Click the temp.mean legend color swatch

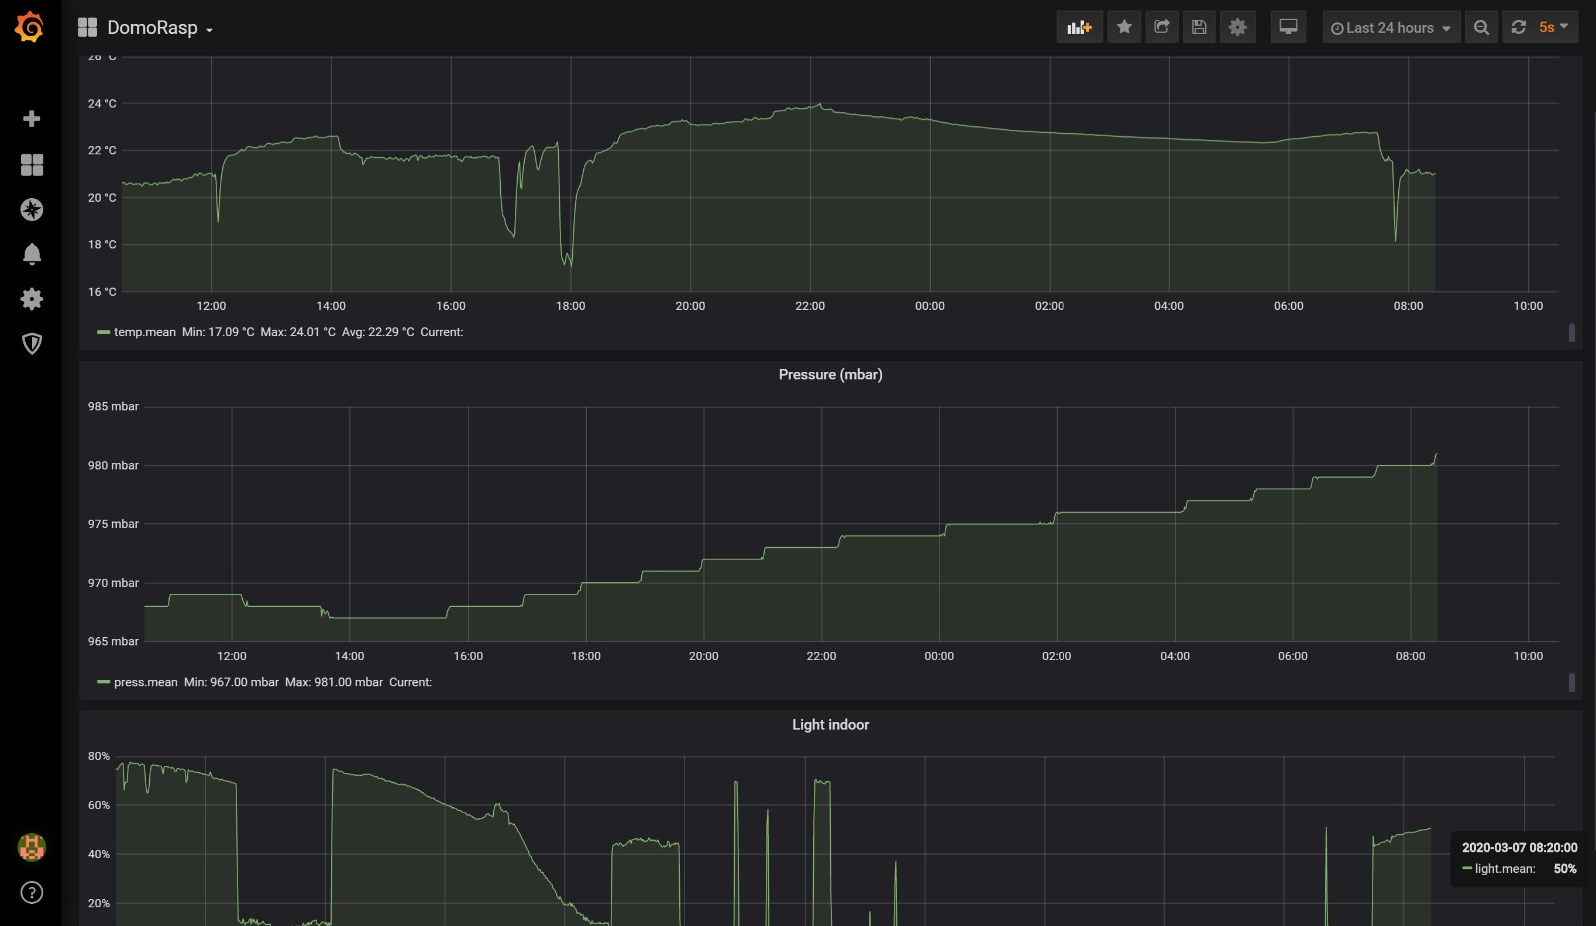pyautogui.click(x=103, y=332)
